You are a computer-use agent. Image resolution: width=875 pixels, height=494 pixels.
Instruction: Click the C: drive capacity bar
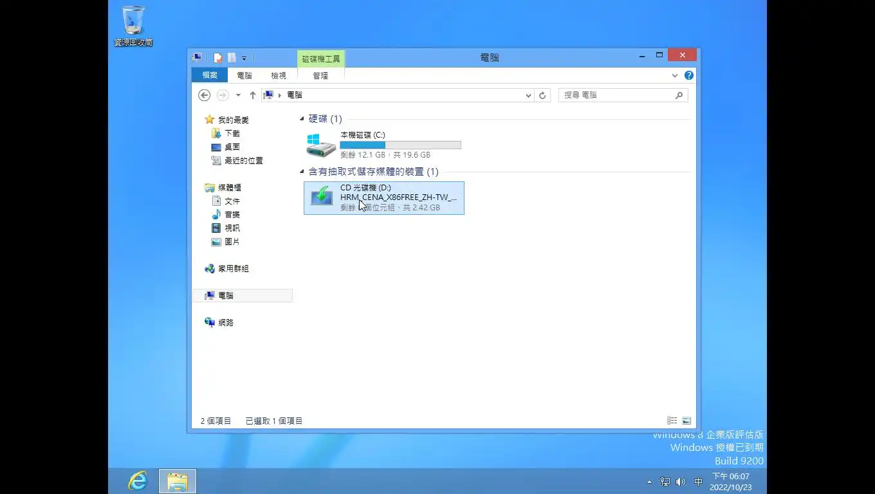(x=400, y=145)
